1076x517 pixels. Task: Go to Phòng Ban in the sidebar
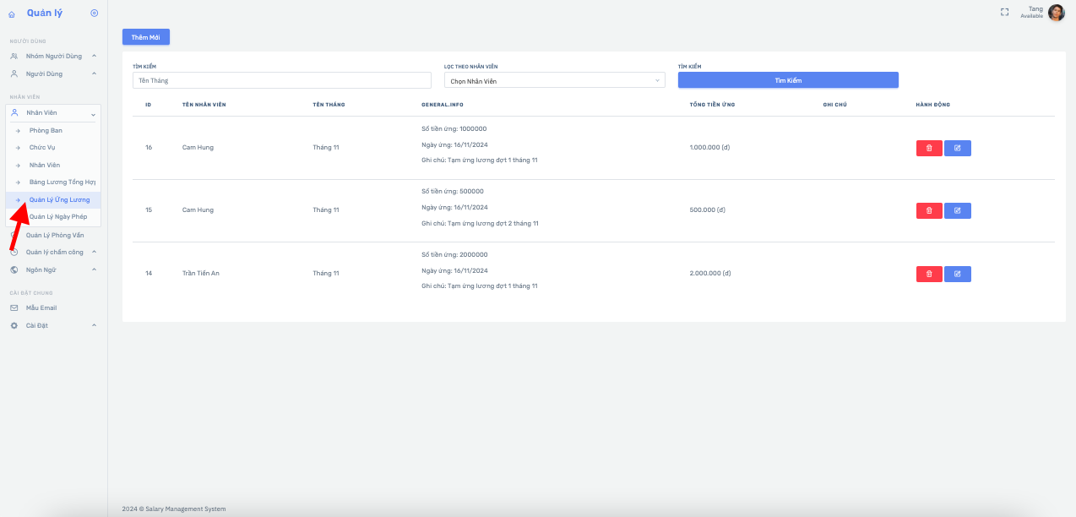46,130
